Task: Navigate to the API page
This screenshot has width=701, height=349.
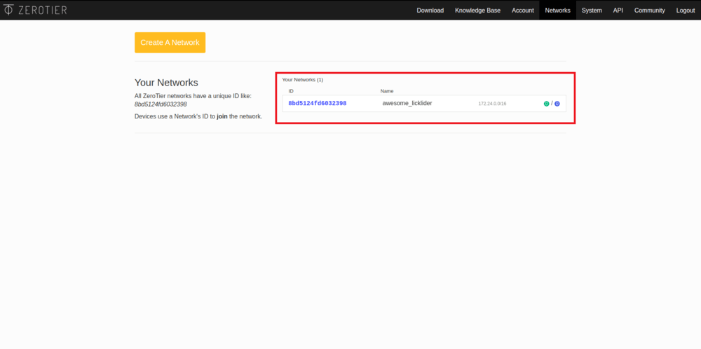Action: pos(618,11)
